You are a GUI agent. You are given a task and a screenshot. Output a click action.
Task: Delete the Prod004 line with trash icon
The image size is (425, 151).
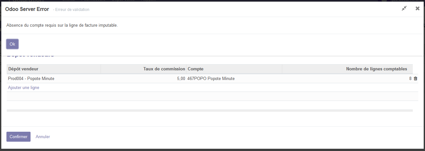[415, 79]
